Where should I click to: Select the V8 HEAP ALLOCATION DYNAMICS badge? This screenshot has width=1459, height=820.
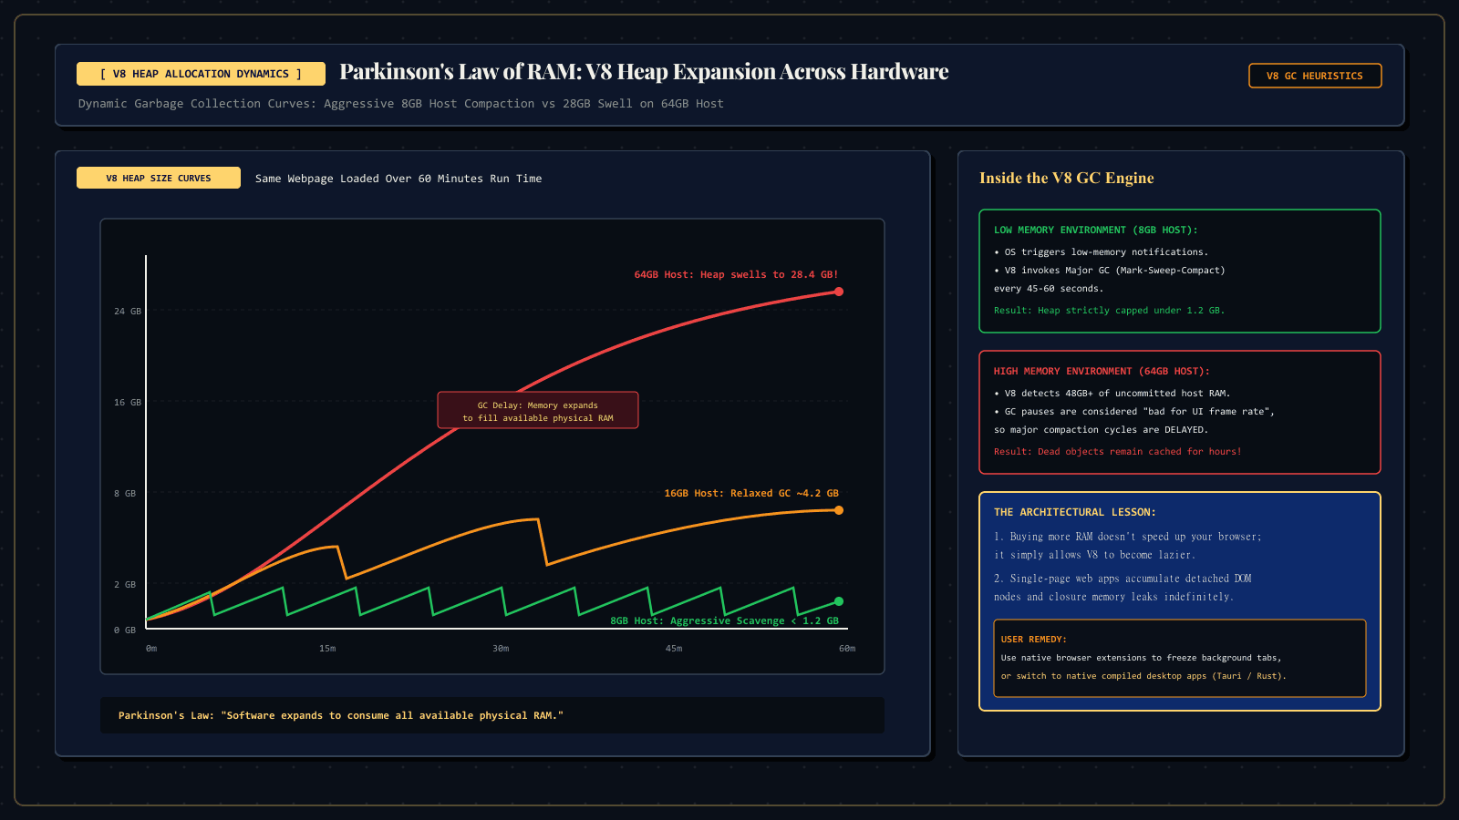(x=201, y=74)
